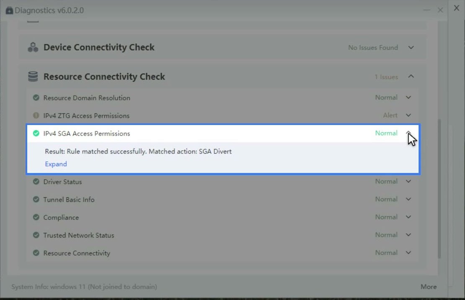Click 'IPv4 ZTG Access Permissions' label
This screenshot has height=300, width=465.
(86, 115)
